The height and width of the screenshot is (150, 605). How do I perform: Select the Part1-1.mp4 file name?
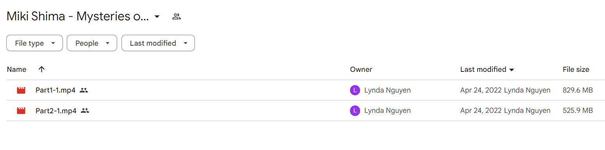click(55, 90)
